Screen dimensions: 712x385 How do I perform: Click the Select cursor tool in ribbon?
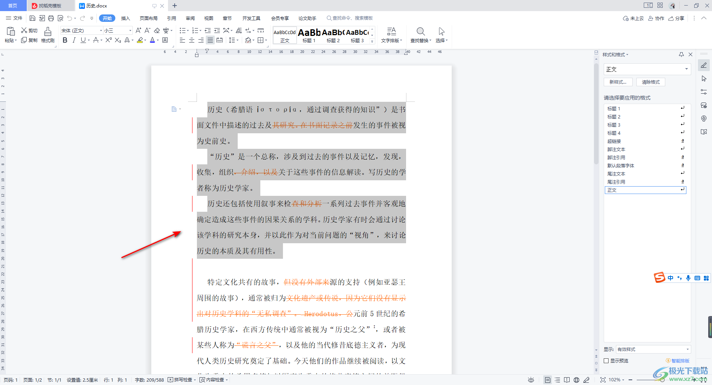click(441, 31)
